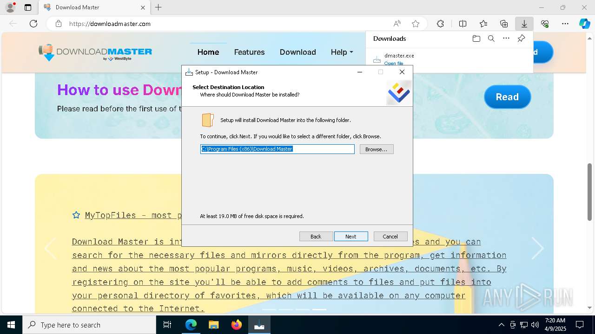The height and width of the screenshot is (334, 595).
Task: Select the last carousel indicator dash
Action: (319, 309)
